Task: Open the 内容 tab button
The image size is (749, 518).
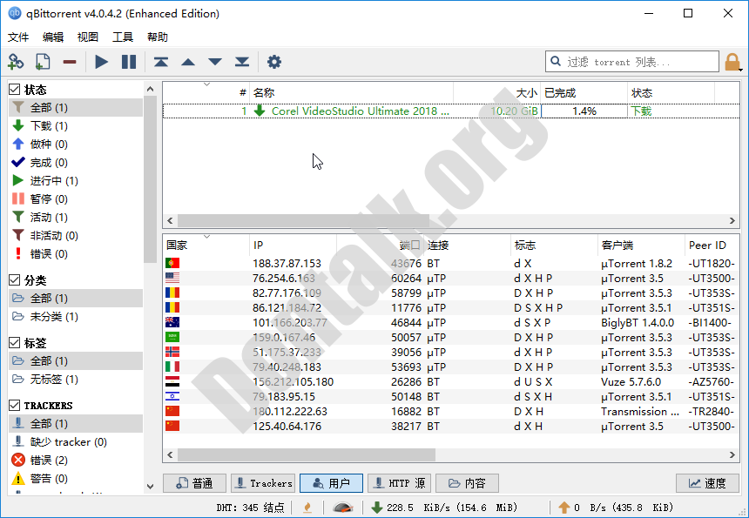Action: pos(467,483)
